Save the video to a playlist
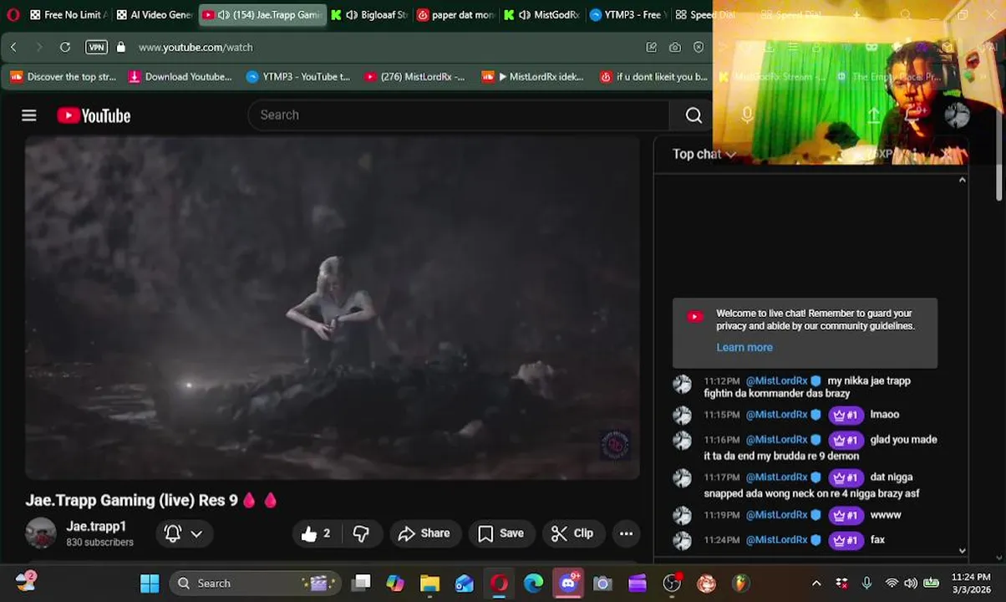This screenshot has height=602, width=1006. 500,533
